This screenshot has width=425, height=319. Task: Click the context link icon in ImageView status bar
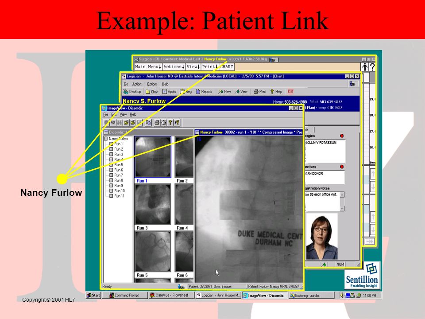pos(181,287)
